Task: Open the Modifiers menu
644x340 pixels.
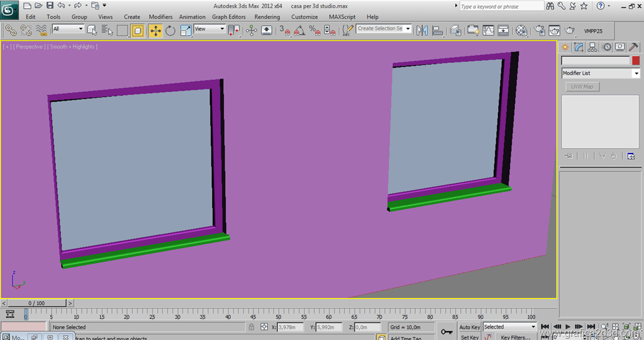Action: 160,17
